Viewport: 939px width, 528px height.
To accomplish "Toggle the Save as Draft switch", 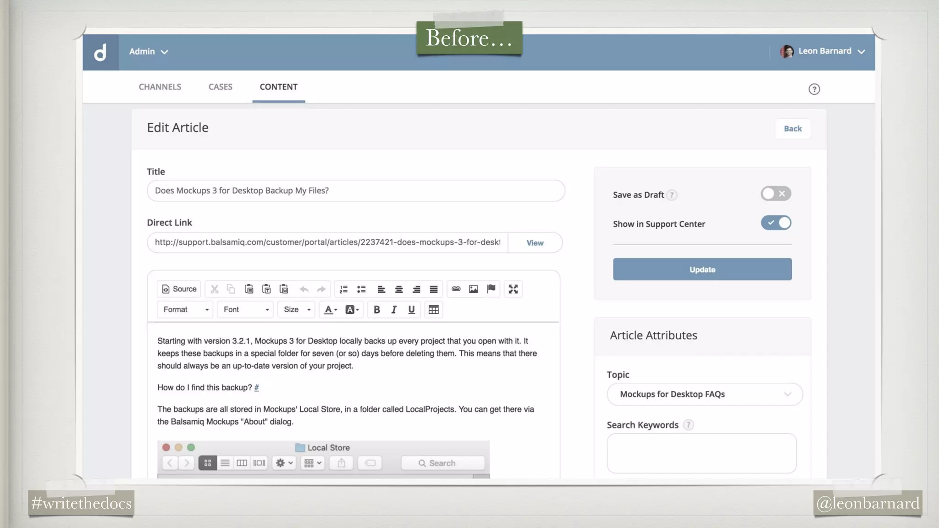I will 776,194.
